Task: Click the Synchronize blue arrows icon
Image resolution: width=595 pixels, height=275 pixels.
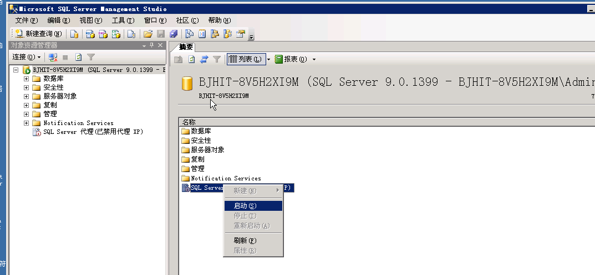Action: [204, 59]
